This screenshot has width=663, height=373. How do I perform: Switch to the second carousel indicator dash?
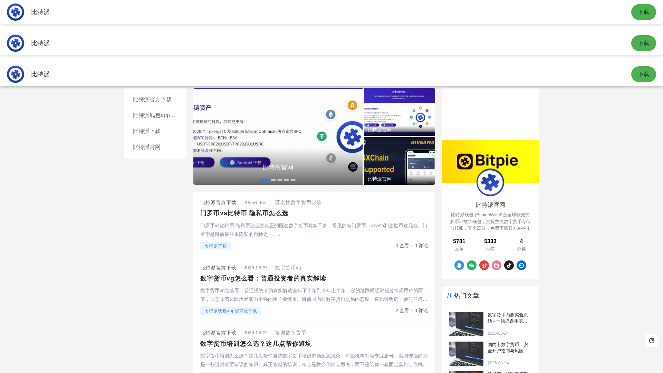pos(273,180)
